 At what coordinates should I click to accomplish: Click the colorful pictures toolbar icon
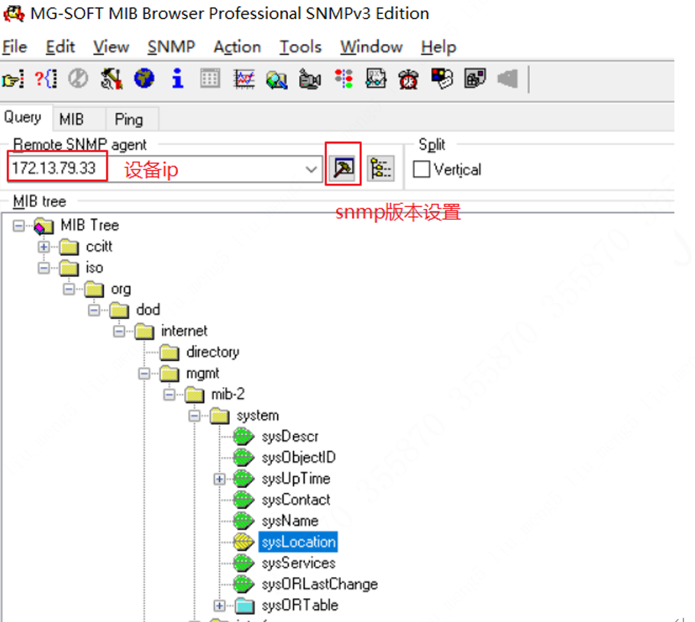(x=442, y=79)
